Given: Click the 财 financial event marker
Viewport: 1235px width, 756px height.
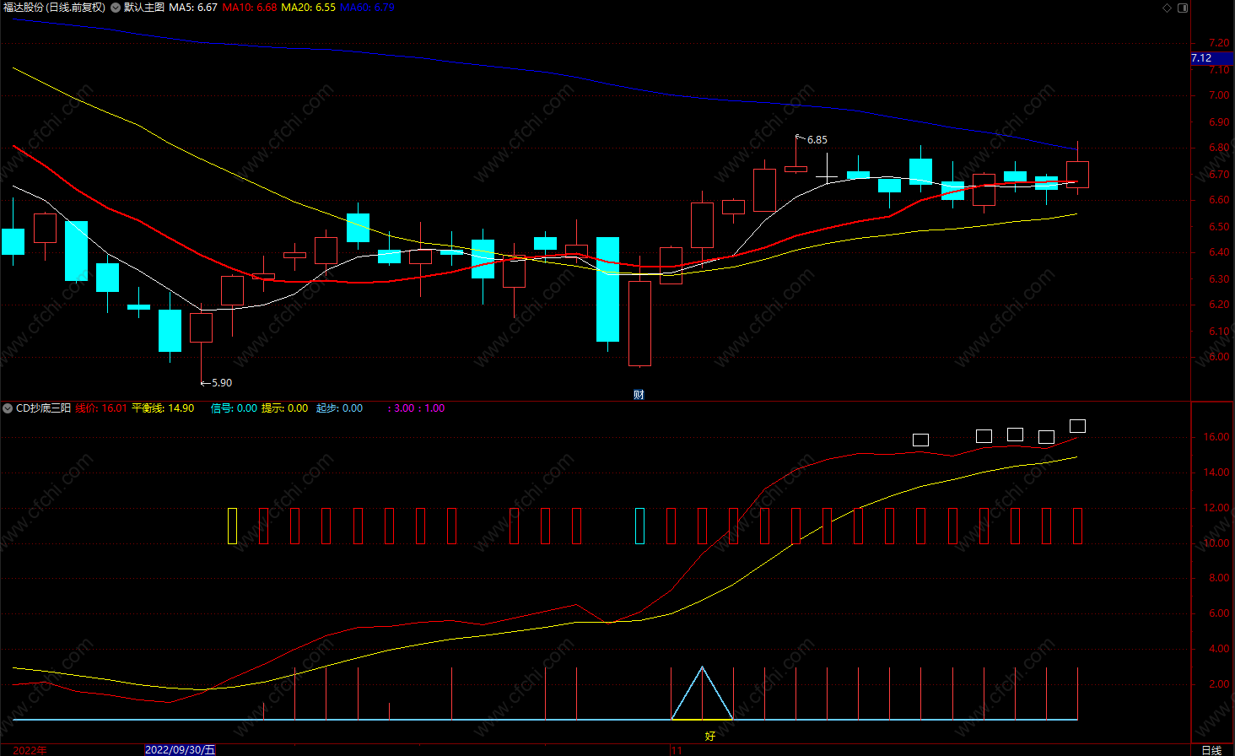Looking at the screenshot, I should 639,395.
